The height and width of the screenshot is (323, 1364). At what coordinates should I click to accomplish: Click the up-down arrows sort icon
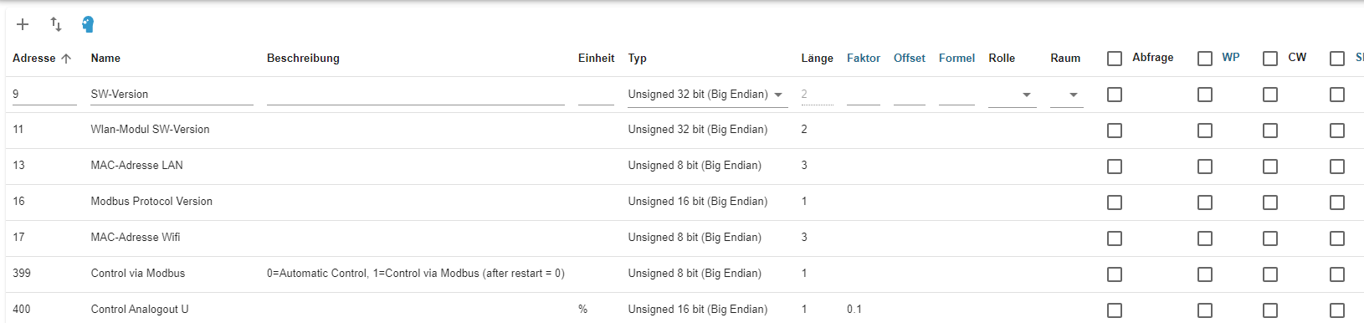(x=56, y=24)
